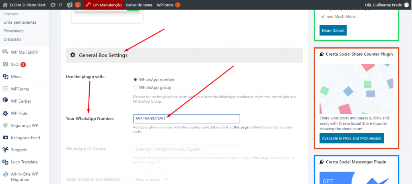The width and height of the screenshot is (412, 184).
Task: Click the Instagram Feed camera icon
Action: click(x=6, y=137)
